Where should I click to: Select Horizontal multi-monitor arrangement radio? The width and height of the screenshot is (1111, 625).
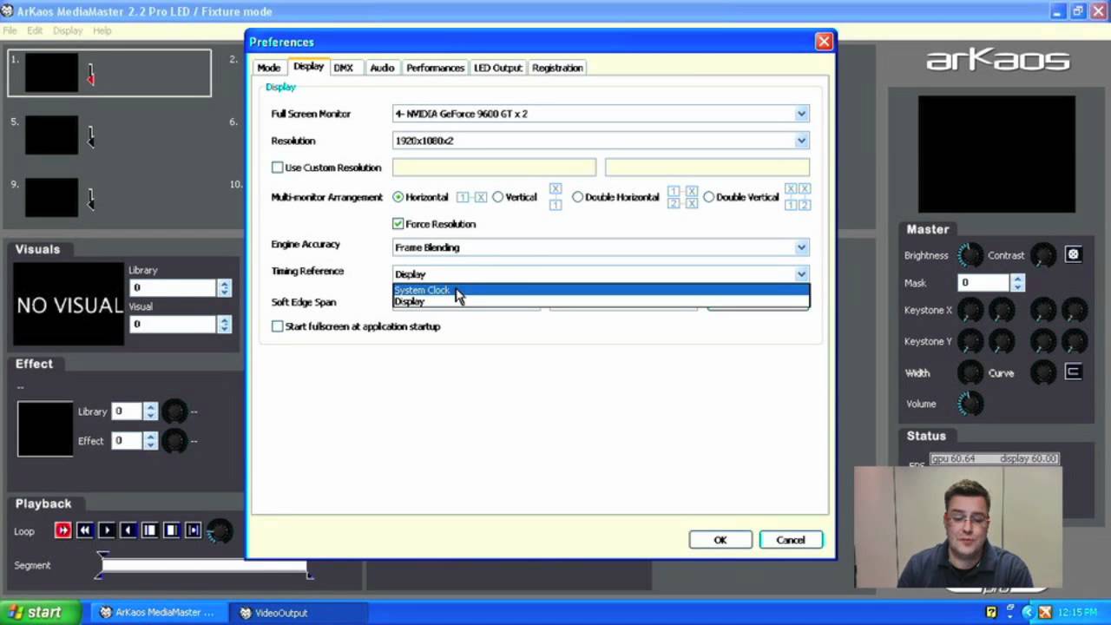point(398,197)
